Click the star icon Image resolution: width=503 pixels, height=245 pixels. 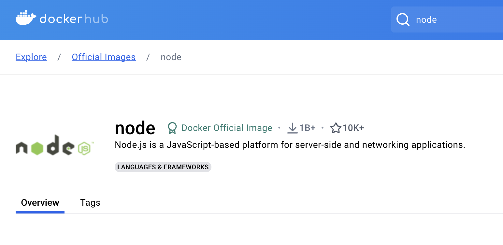[x=336, y=128]
